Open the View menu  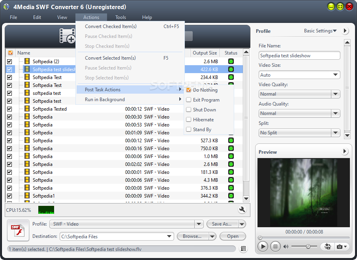click(62, 17)
